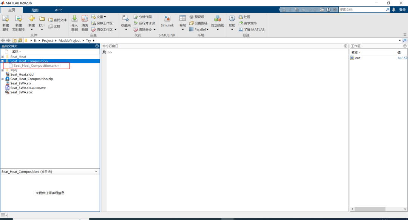Click MatlabProject in the address path
Viewport: 408px width, 220px height.
click(70, 40)
